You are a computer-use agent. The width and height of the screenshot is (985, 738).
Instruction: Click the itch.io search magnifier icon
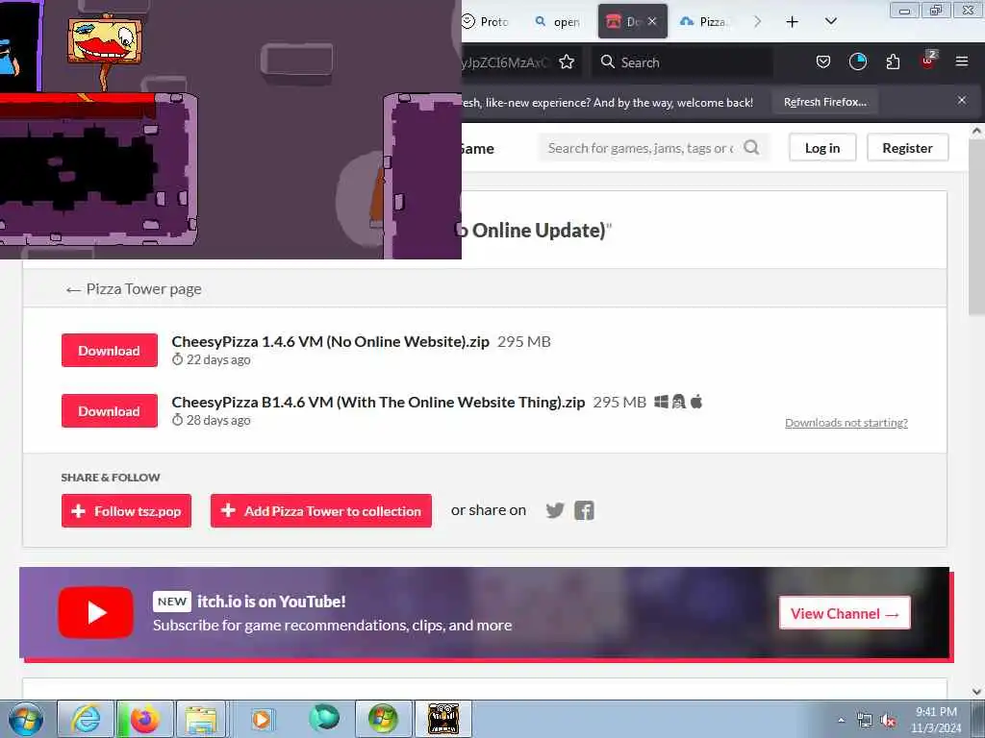coord(751,147)
